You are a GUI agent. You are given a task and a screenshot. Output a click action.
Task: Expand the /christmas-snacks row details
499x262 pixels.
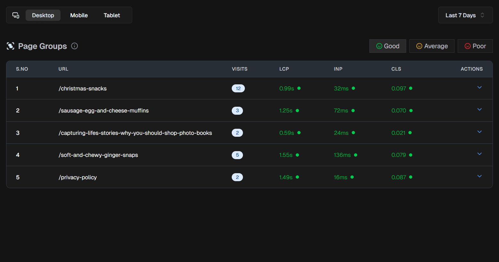click(479, 88)
